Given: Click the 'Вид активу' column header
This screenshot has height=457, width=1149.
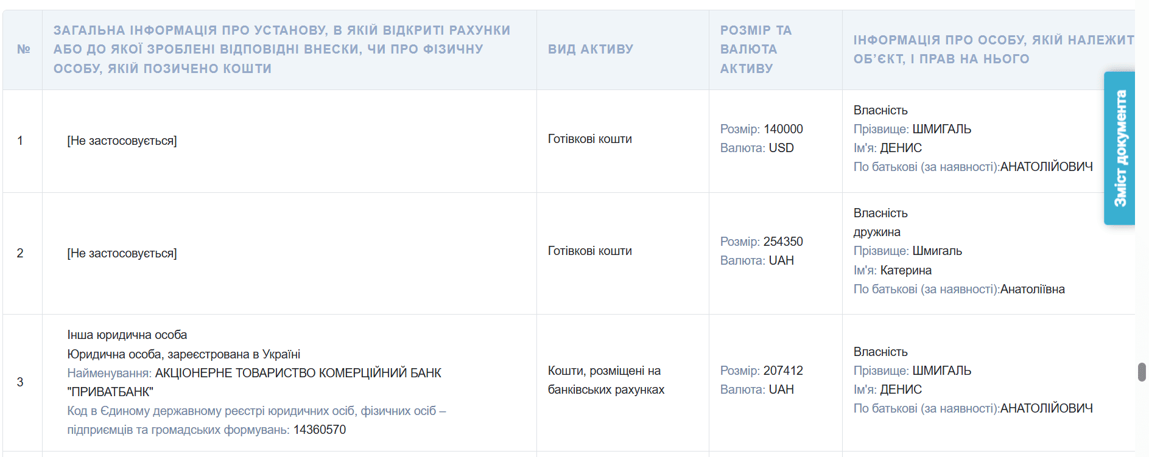Looking at the screenshot, I should [x=590, y=49].
